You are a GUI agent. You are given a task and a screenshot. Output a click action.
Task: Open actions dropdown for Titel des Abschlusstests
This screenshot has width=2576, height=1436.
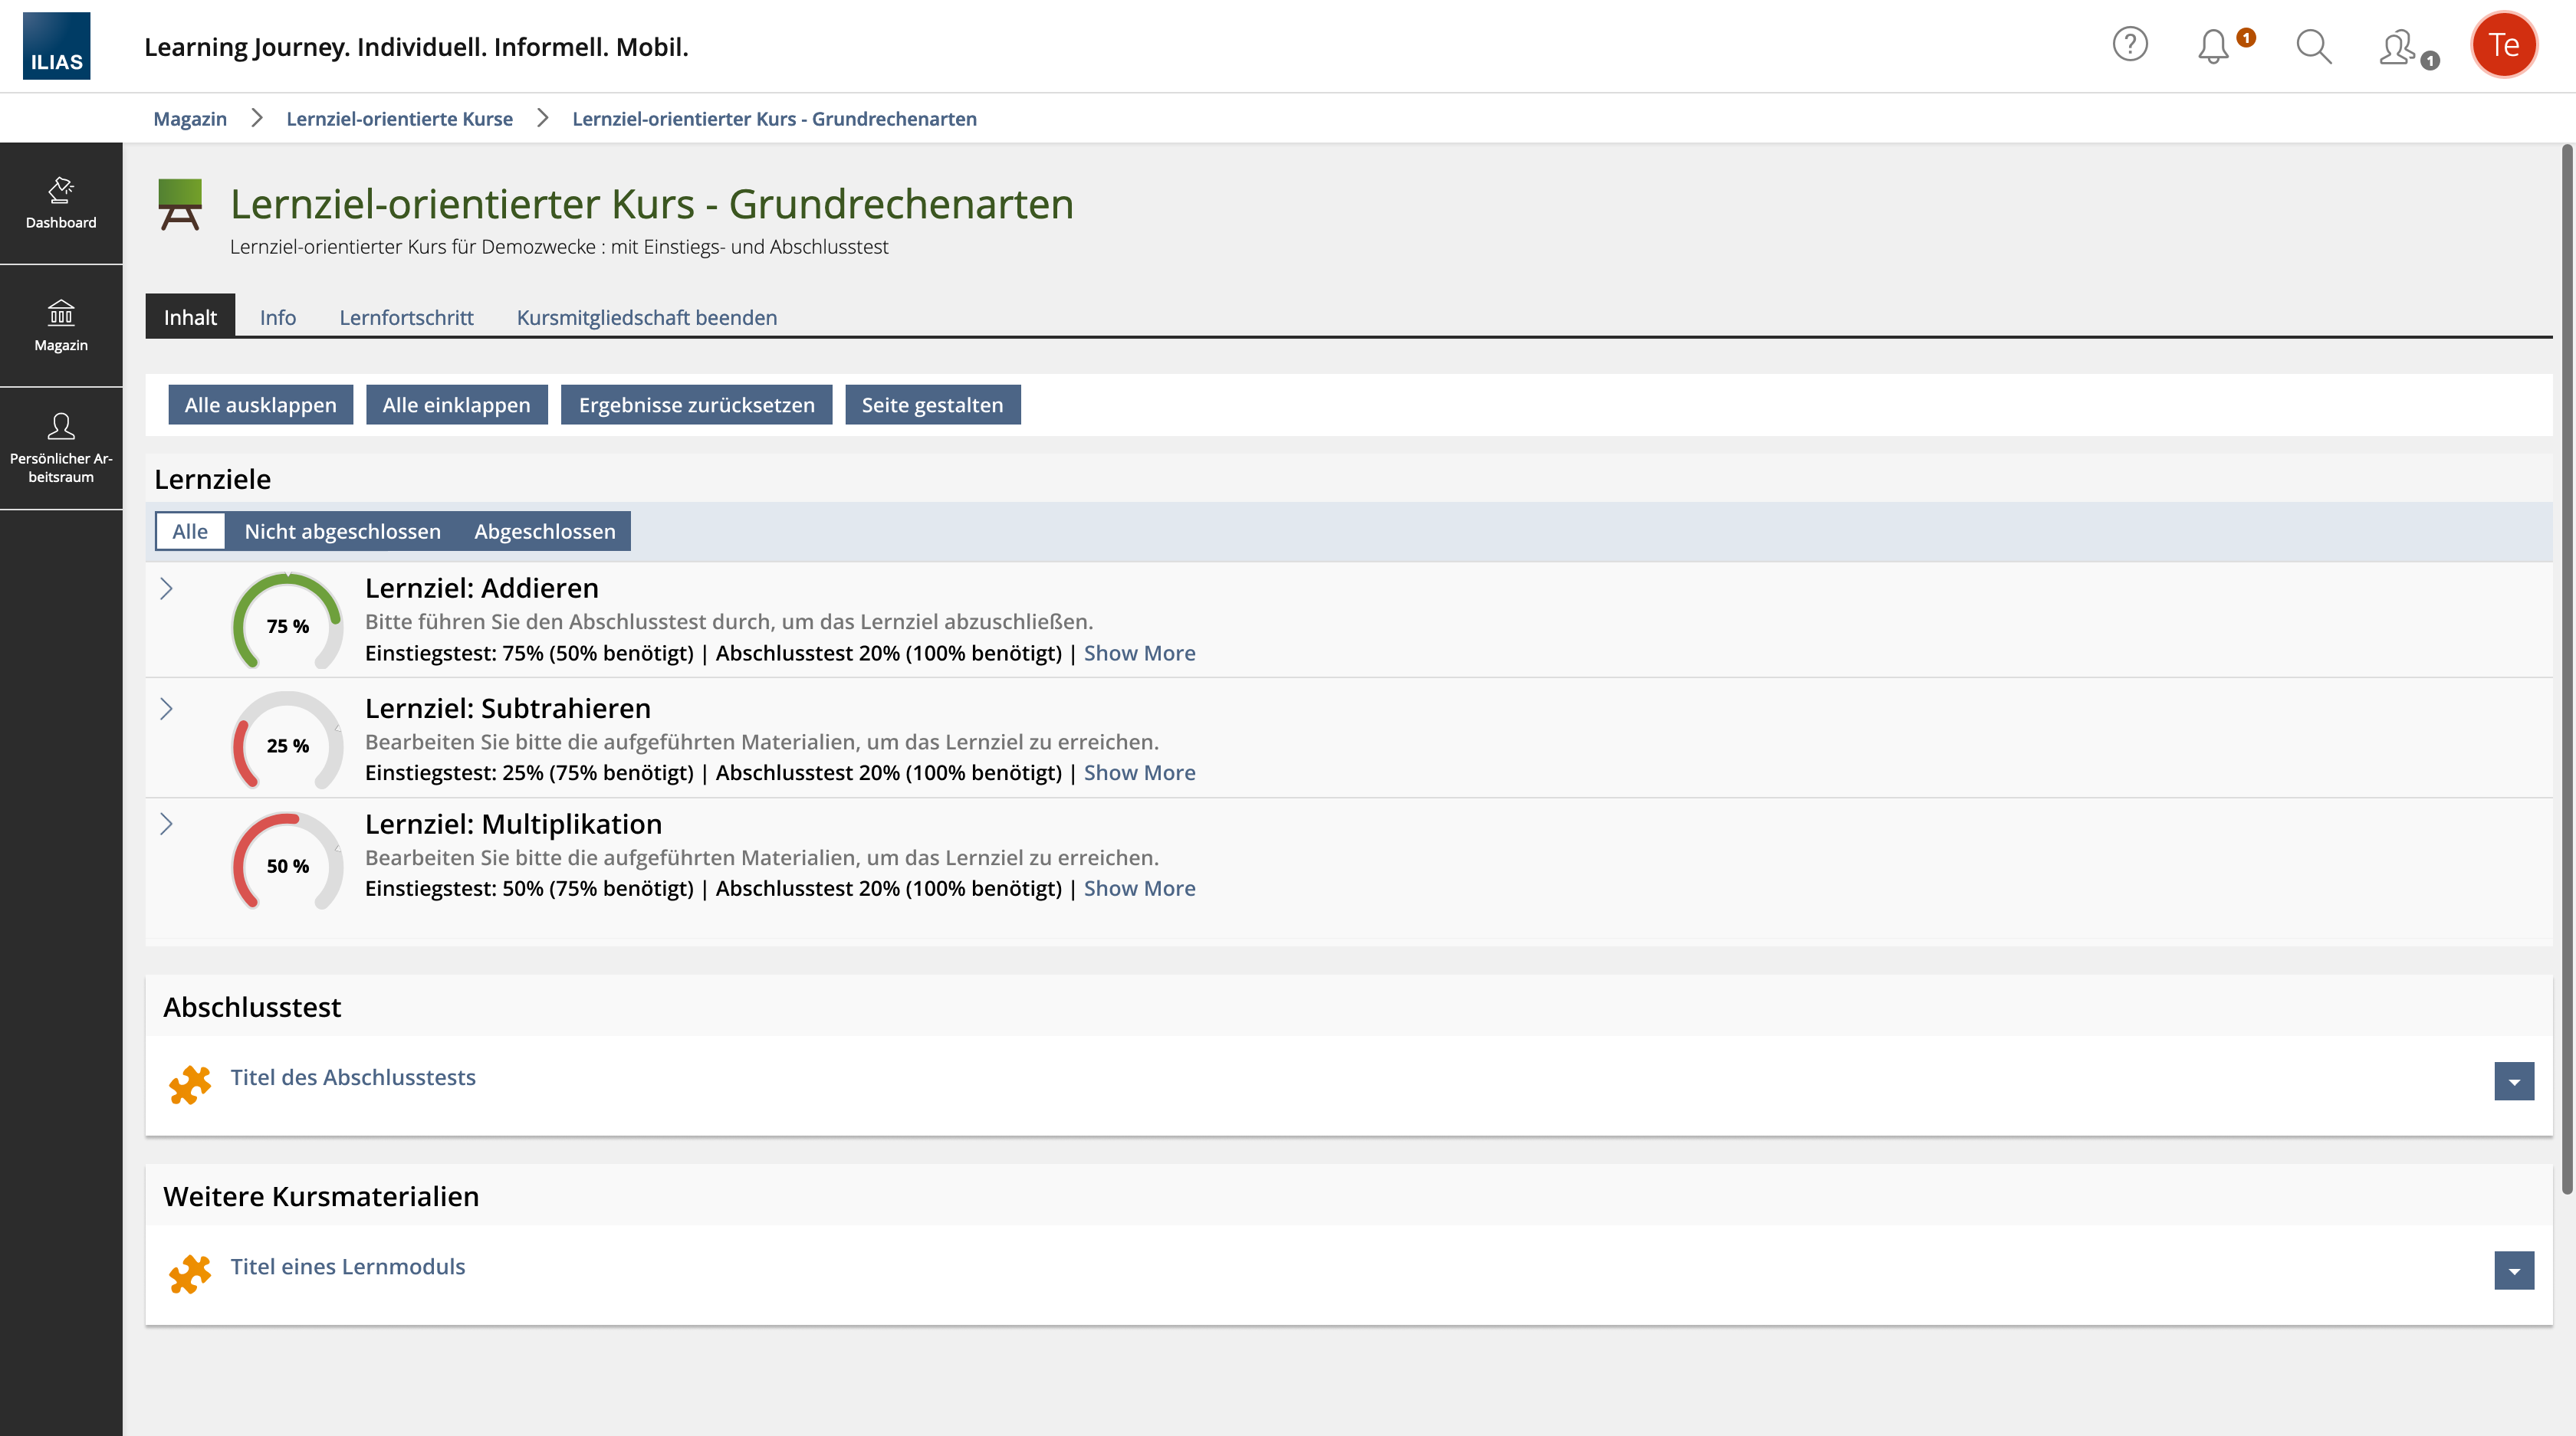[2512, 1081]
